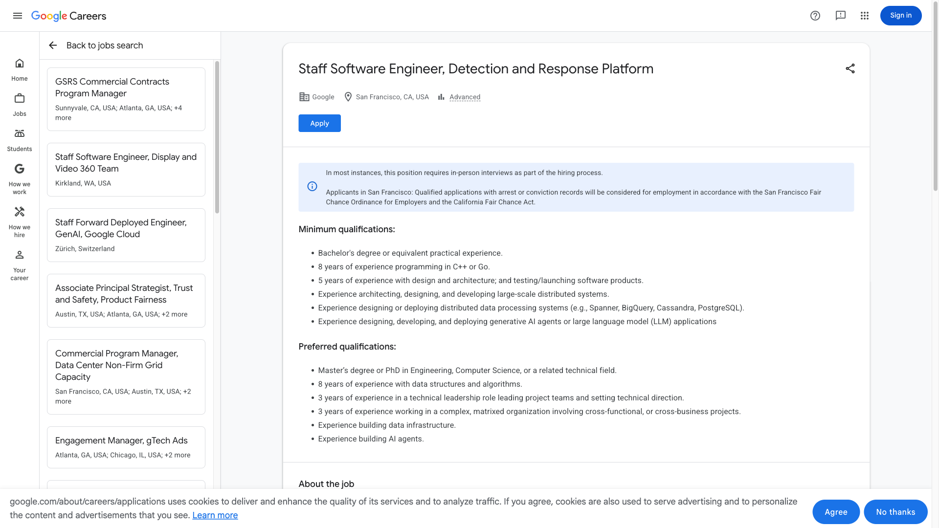
Task: Click the company building icon
Action: pyautogui.click(x=304, y=97)
